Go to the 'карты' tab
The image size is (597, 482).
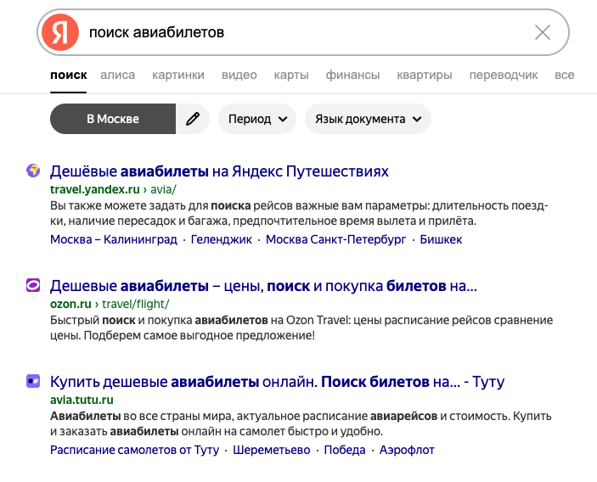click(x=291, y=75)
